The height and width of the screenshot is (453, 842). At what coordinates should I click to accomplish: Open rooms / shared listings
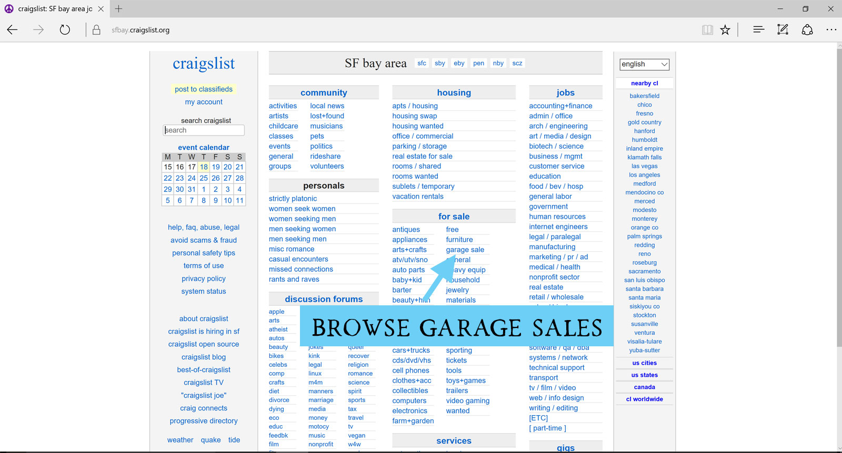click(416, 166)
